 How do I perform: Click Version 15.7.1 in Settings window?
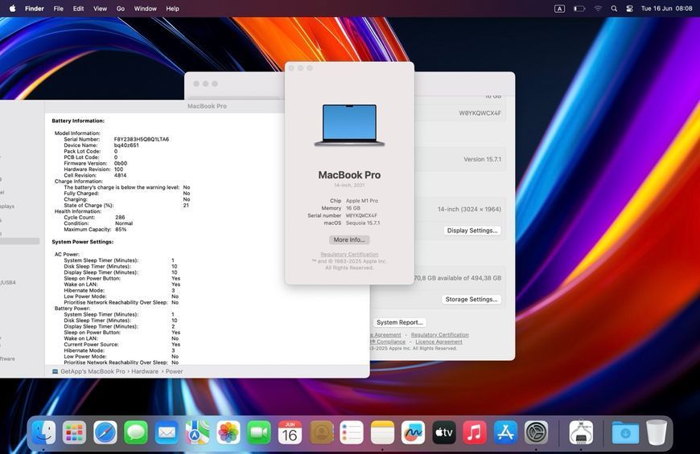(482, 159)
